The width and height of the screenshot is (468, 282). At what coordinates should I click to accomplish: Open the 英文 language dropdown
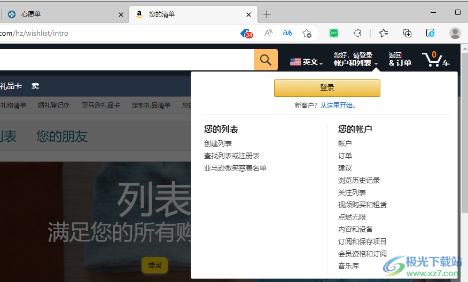tap(307, 62)
